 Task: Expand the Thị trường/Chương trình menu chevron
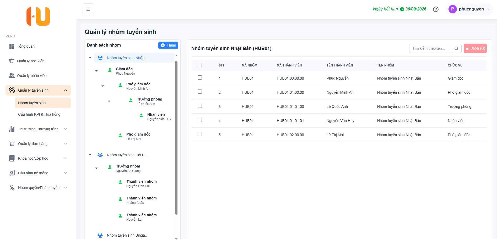[66, 129]
